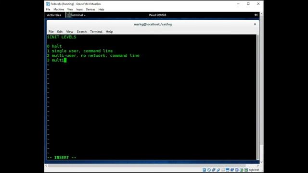Click the '1 single user, command line' line
The height and width of the screenshot is (173, 308).
[80, 51]
